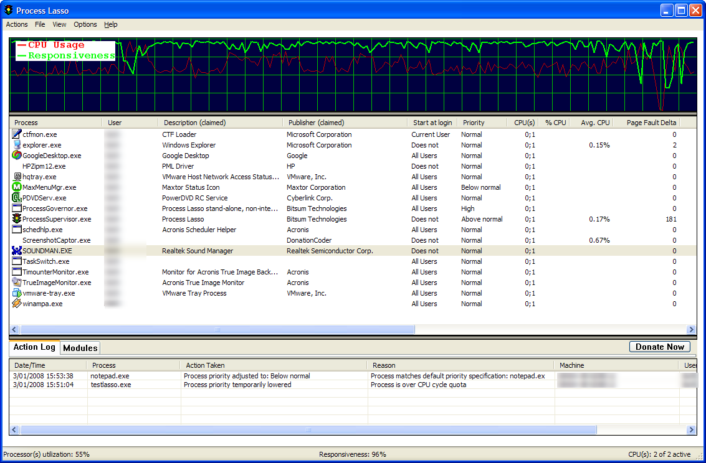Viewport: 706px width, 463px height.
Task: Click the PDVDServ.exe process icon
Action: click(17, 197)
